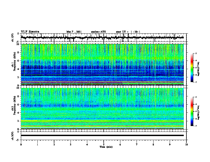Click time axis tick label "8"

[x=153, y=145]
